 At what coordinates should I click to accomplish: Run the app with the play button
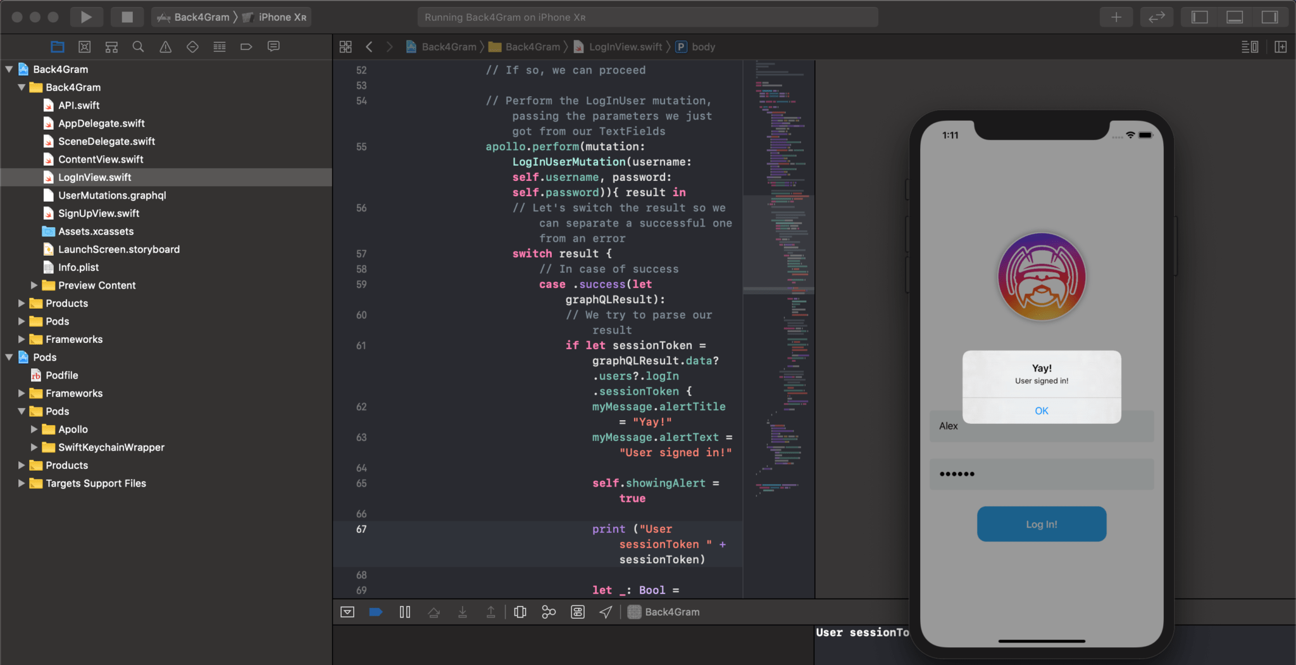click(87, 16)
